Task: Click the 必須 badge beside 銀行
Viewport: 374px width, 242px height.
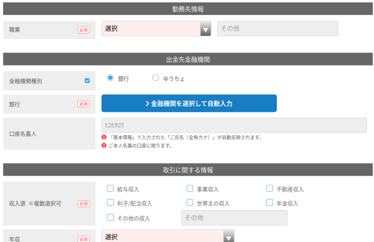Action: (x=83, y=104)
